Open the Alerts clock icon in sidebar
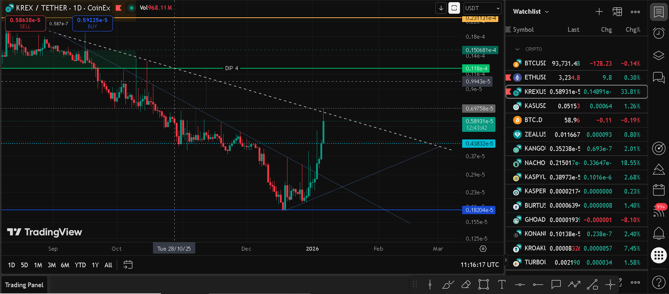Image resolution: width=669 pixels, height=294 pixels. click(x=658, y=33)
